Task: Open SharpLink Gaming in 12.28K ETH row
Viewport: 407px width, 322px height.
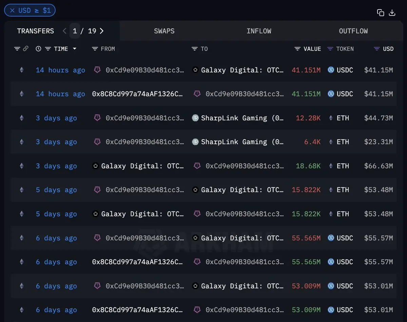Action: 242,118
